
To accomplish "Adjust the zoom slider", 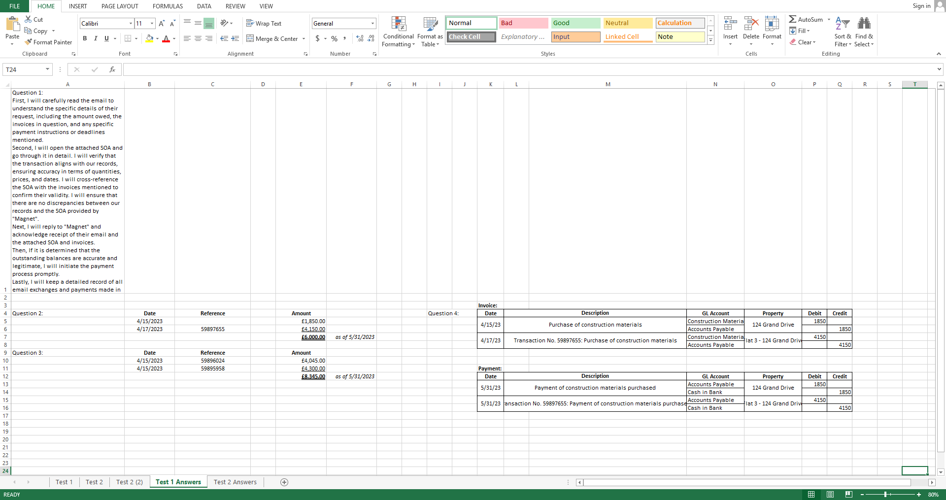I will tap(885, 494).
